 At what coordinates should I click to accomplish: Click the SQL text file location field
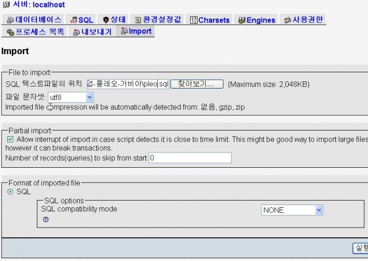(128, 84)
